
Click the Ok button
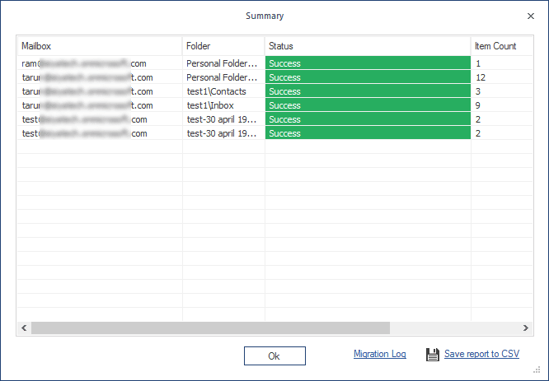(274, 355)
